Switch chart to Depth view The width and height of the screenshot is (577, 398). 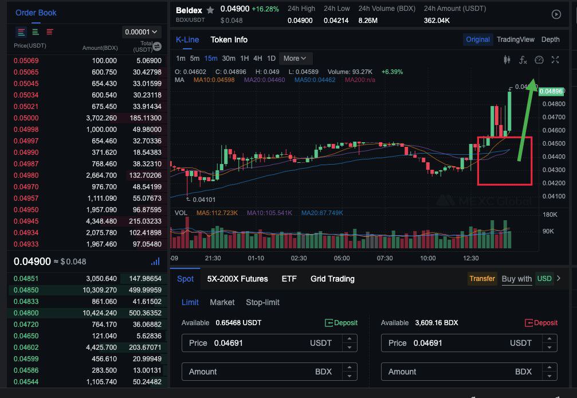[x=550, y=40]
